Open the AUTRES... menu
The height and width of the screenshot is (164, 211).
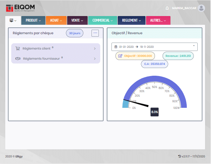point(158,20)
